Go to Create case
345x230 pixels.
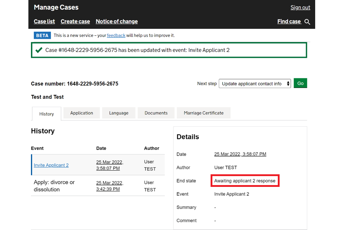click(75, 22)
